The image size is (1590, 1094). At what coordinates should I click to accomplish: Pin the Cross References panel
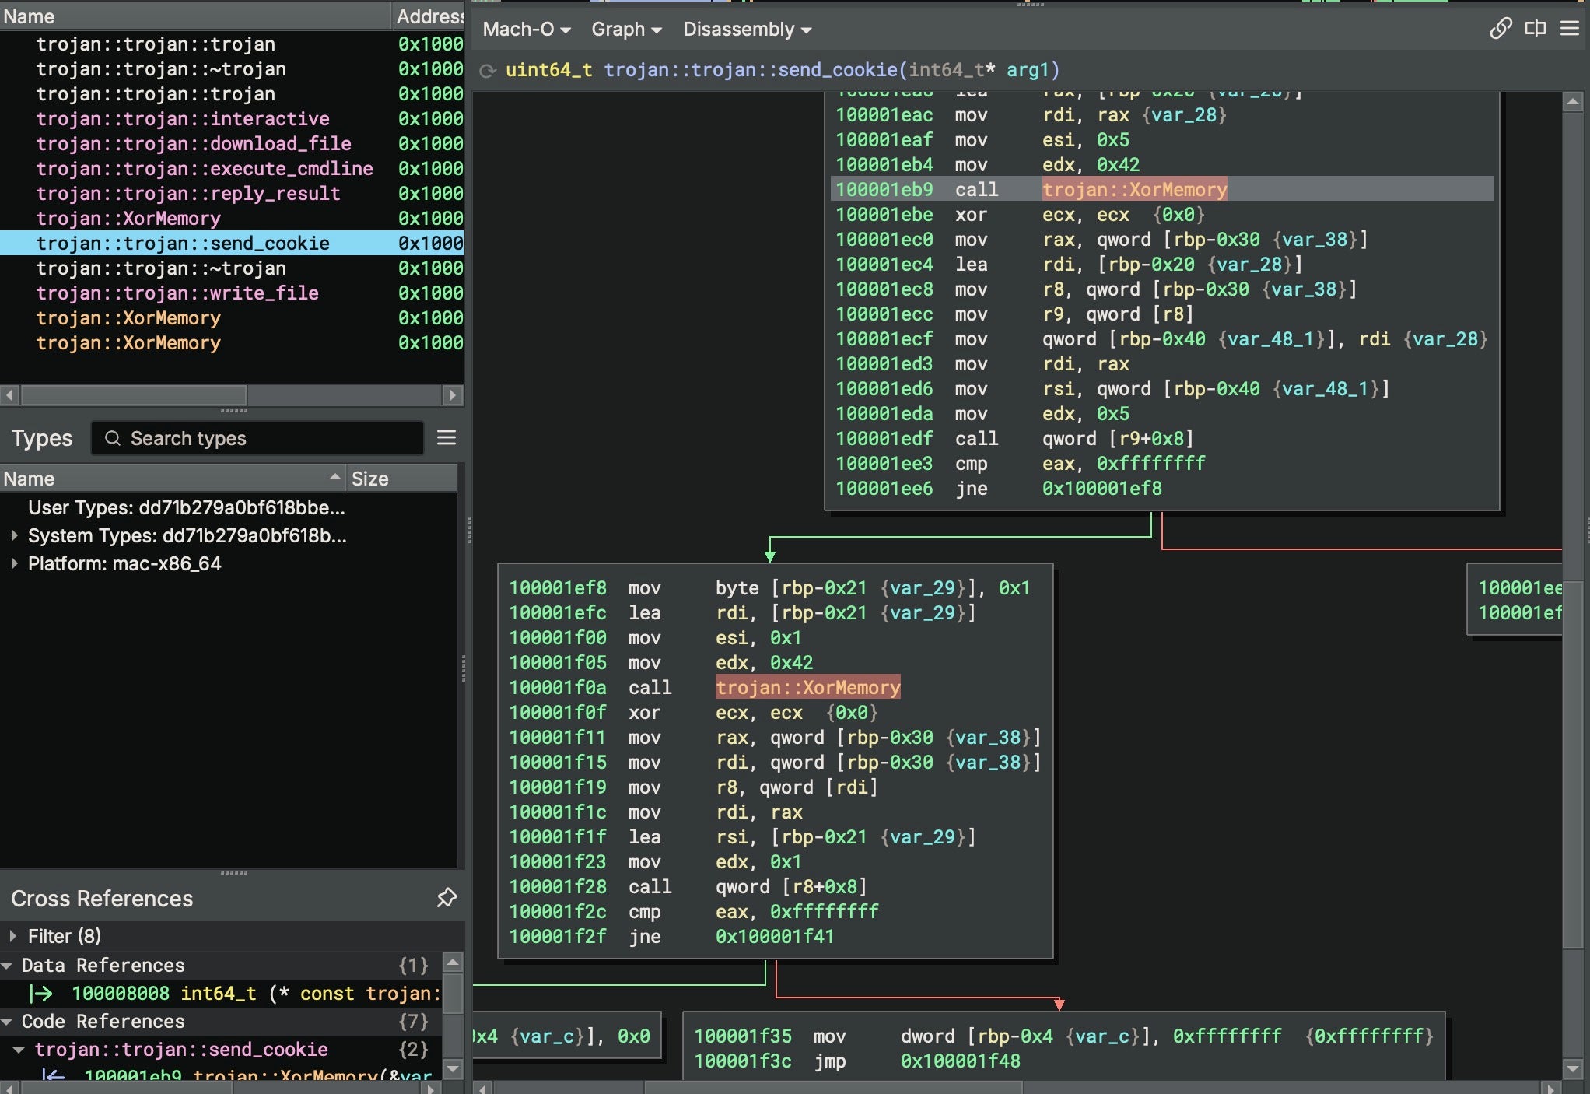pyautogui.click(x=447, y=898)
